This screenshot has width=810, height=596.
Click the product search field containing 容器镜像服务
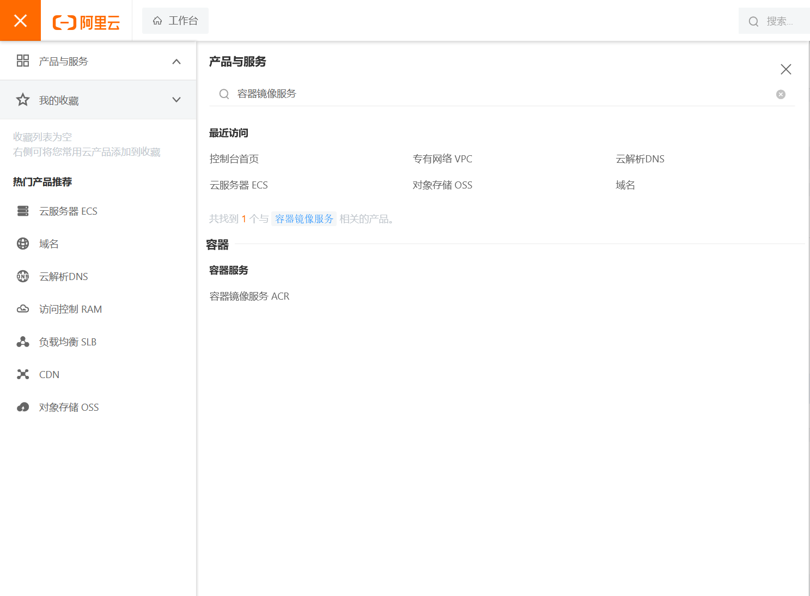pyautogui.click(x=501, y=94)
